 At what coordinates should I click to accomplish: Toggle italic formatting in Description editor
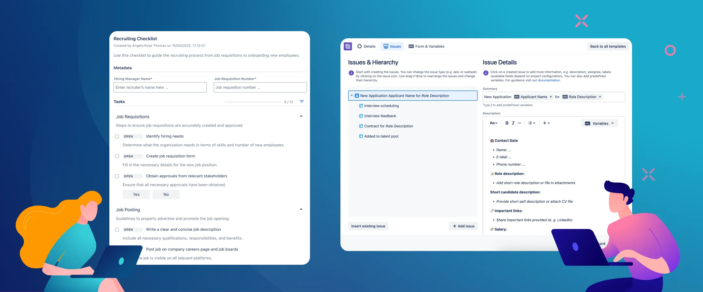pos(513,123)
